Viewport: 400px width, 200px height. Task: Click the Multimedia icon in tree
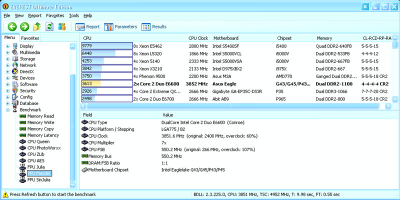pos(15,52)
